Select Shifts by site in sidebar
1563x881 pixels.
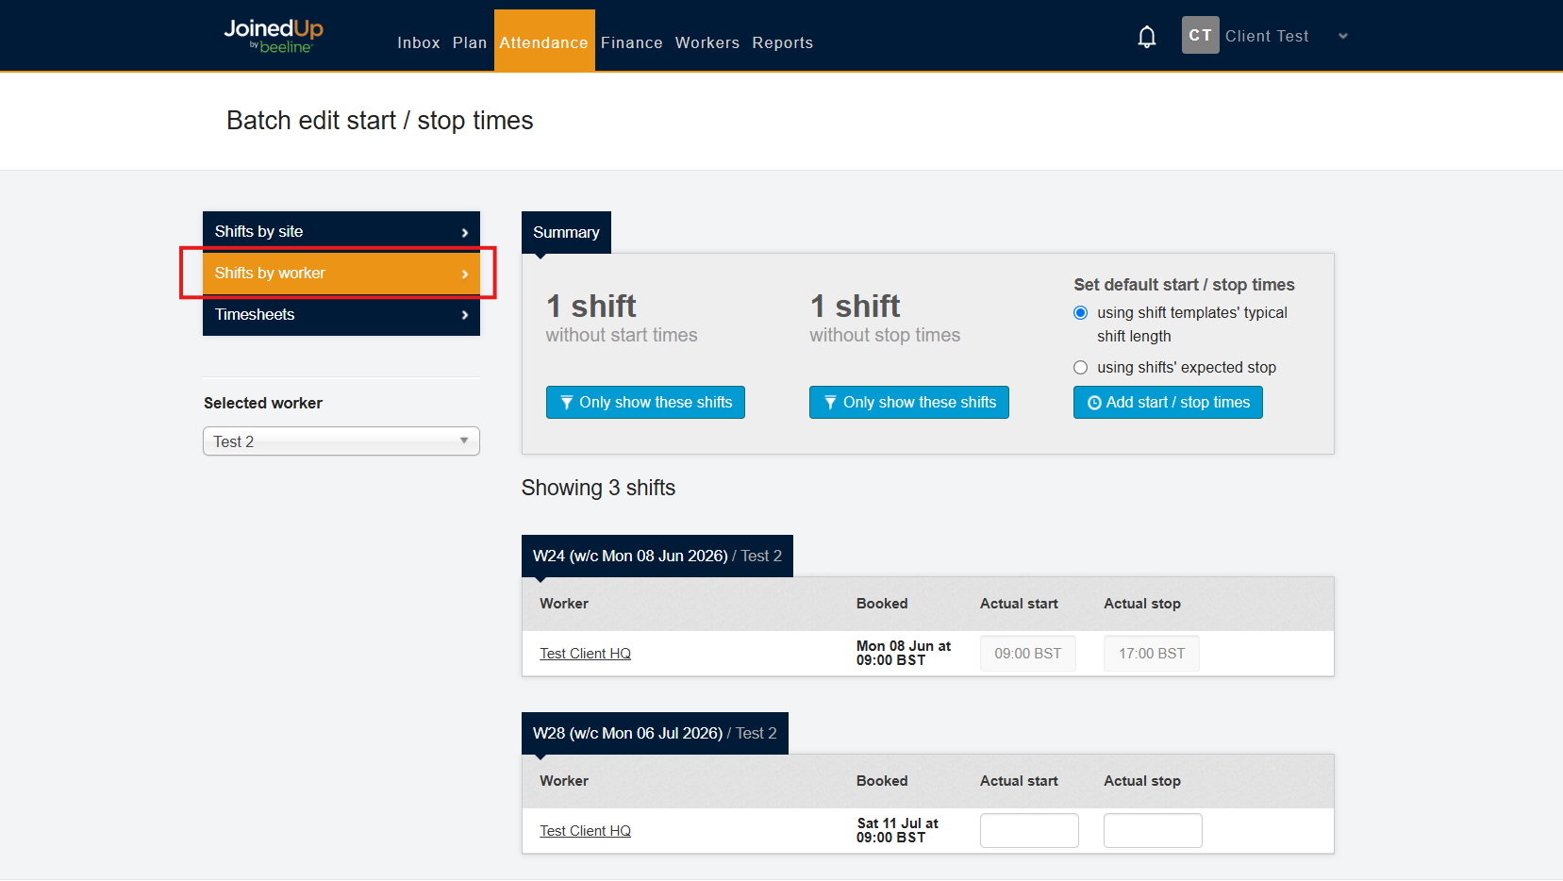pos(341,232)
